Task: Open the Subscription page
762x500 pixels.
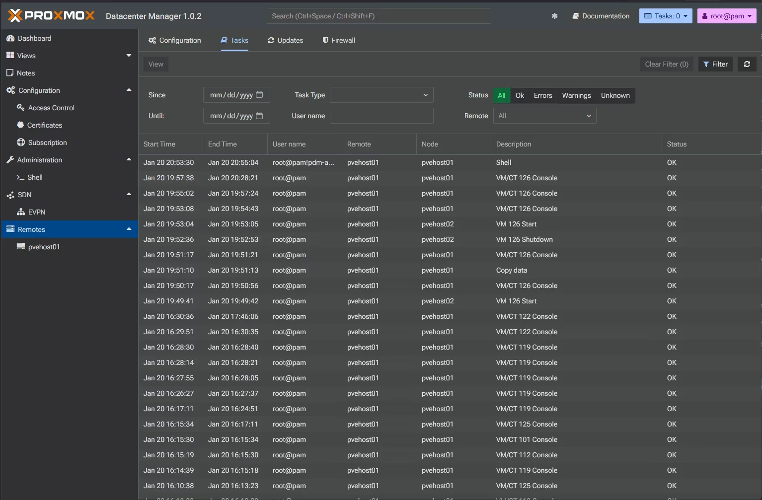Action: point(47,142)
